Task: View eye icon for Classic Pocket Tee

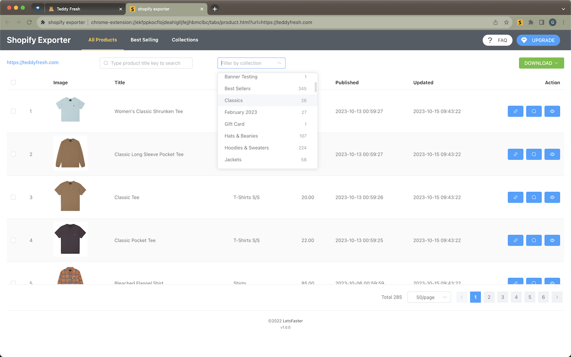Action: pos(552,240)
